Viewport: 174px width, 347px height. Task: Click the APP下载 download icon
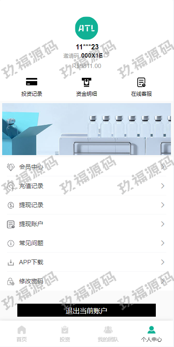click(11, 262)
